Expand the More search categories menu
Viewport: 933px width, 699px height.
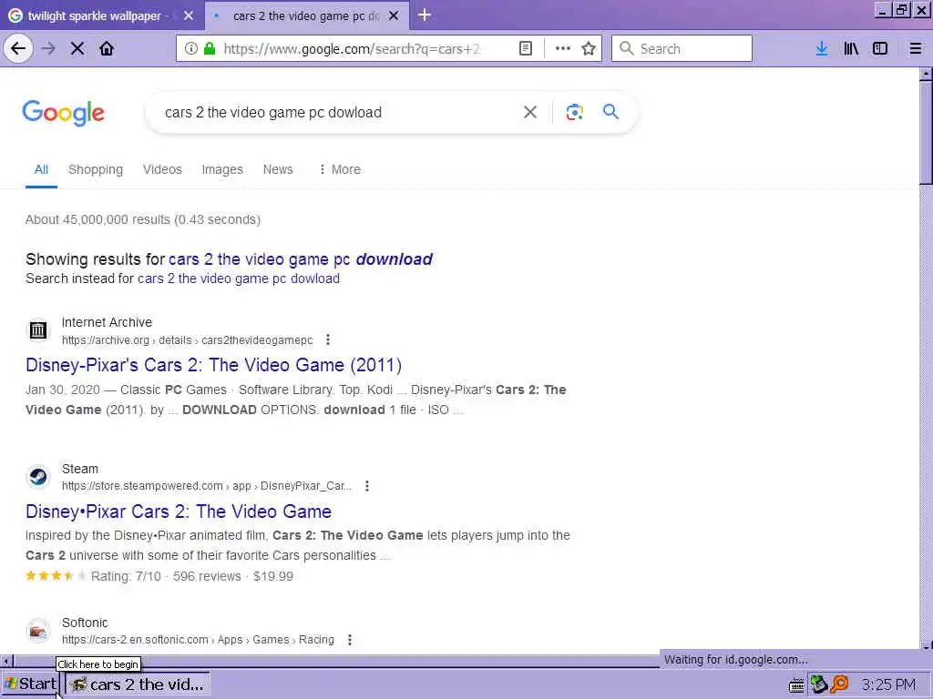point(339,169)
